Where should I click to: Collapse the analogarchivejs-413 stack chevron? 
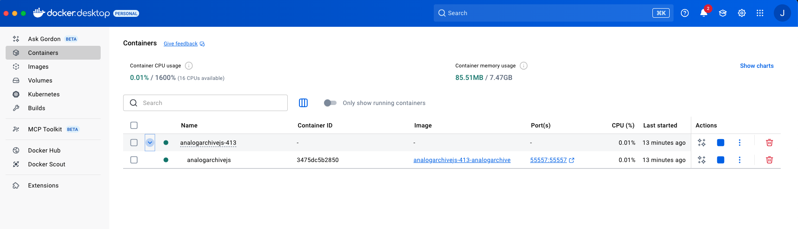coord(150,143)
